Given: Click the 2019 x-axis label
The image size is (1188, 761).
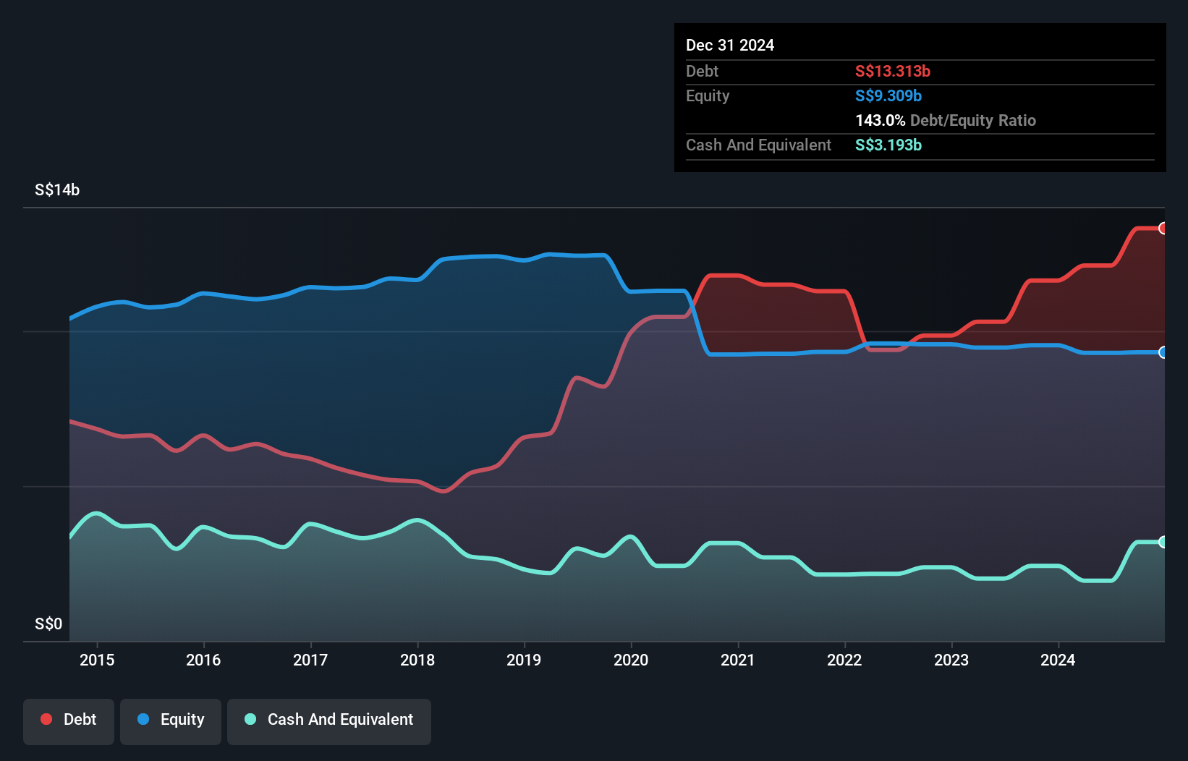Looking at the screenshot, I should tap(524, 660).
